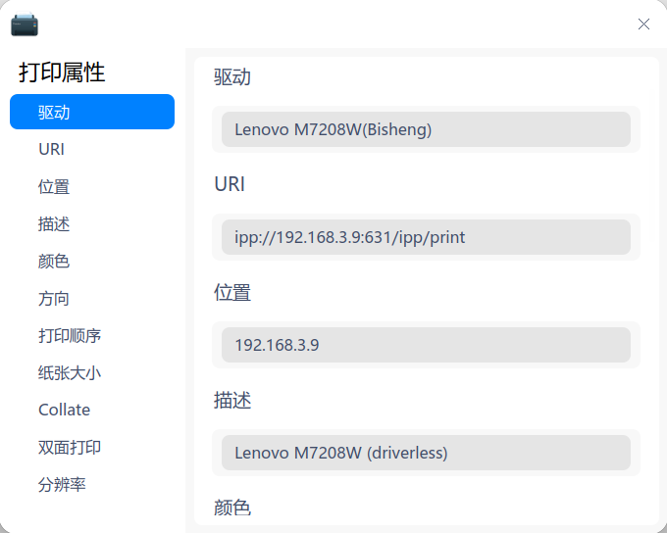667x533 pixels.
Task: Select 驱动 in the sidebar
Action: pos(92,112)
